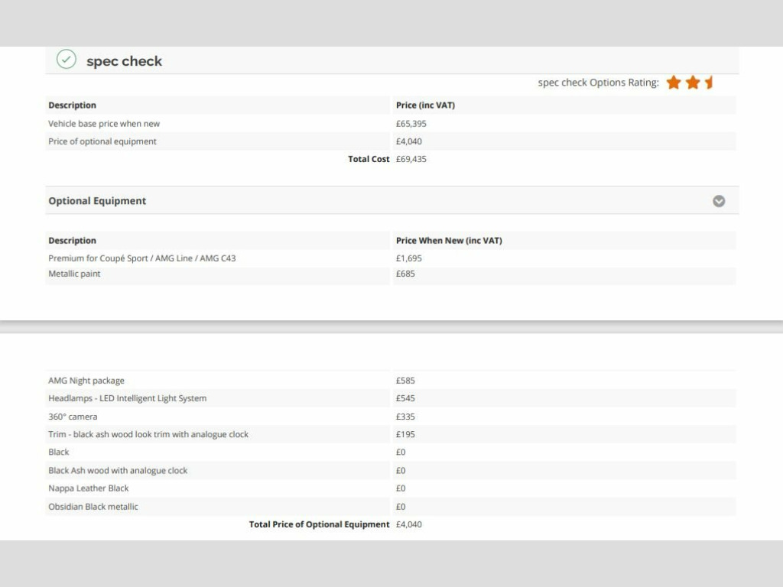Collapse the Optional Equipment section with the chevron

[719, 201]
